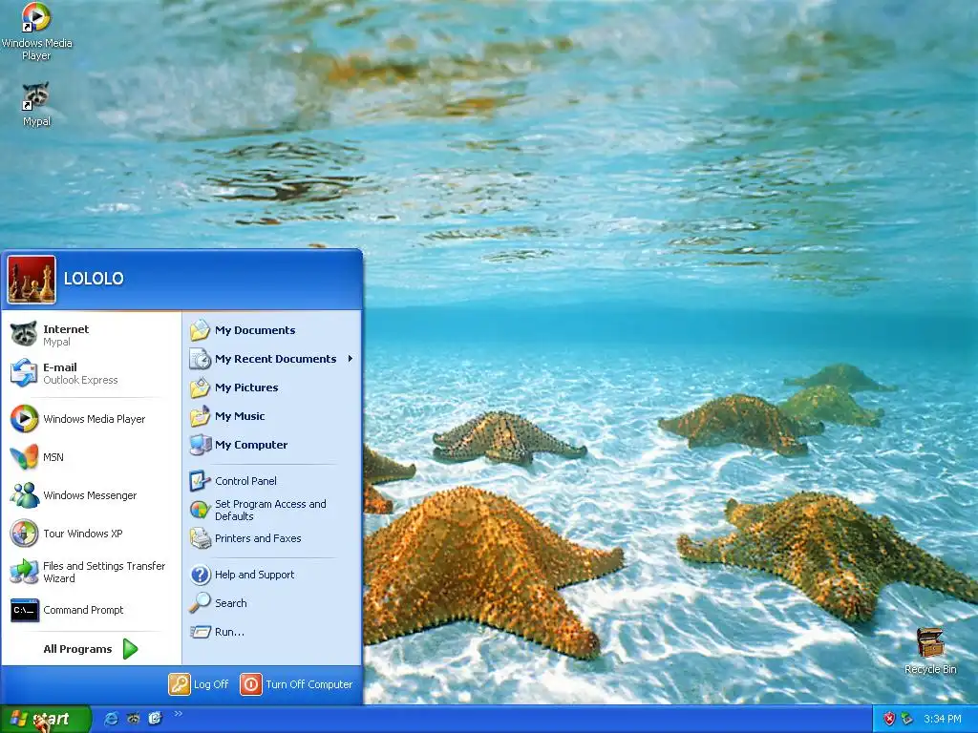Select the Mypal desktop shortcut
Screen dimensions: 978x733
pos(36,104)
